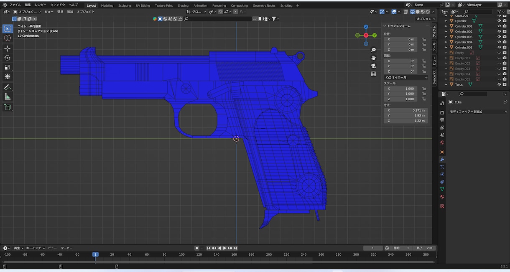This screenshot has height=272, width=510.
Task: Open the Render menu
Action: (x=41, y=5)
